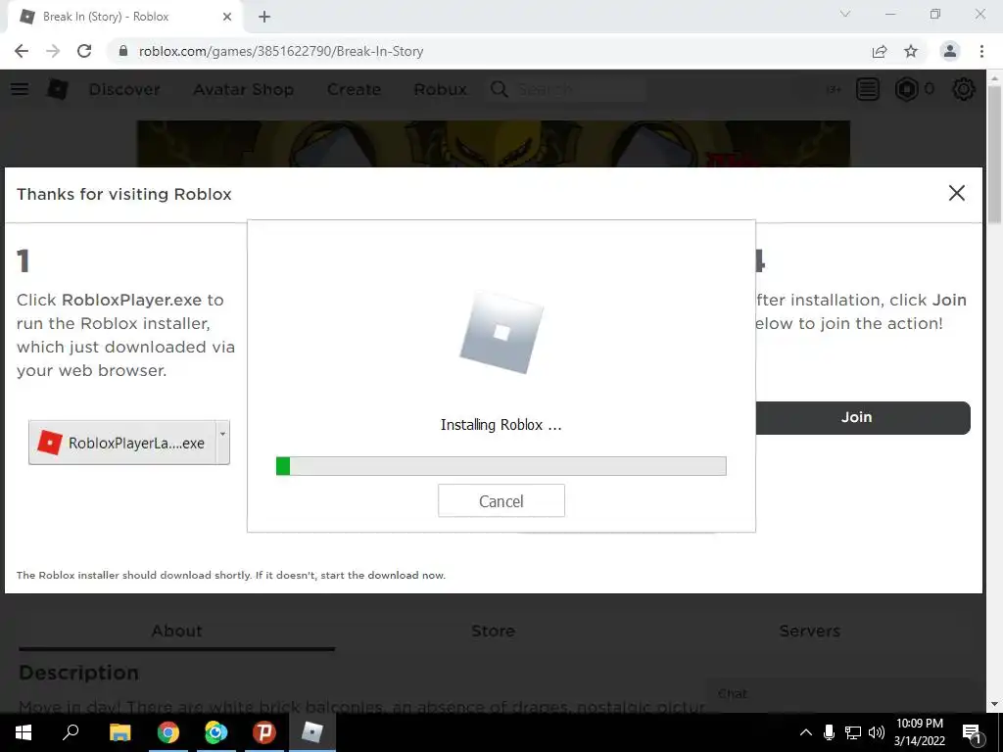Click the browser back arrow

pos(22,51)
